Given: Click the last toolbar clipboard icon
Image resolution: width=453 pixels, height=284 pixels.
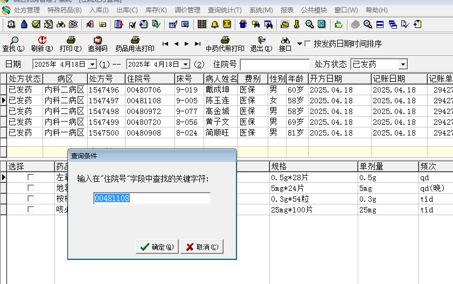Looking at the screenshot, I should 417,24.
